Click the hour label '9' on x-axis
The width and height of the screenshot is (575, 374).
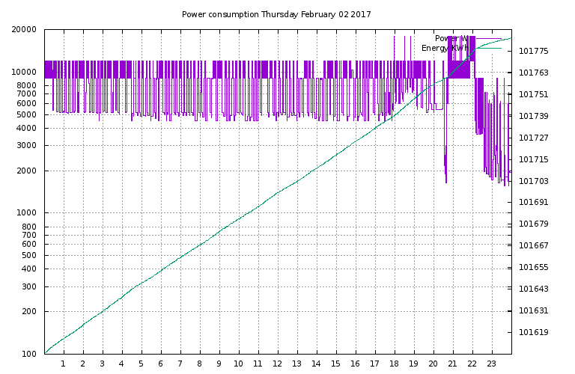coord(219,364)
